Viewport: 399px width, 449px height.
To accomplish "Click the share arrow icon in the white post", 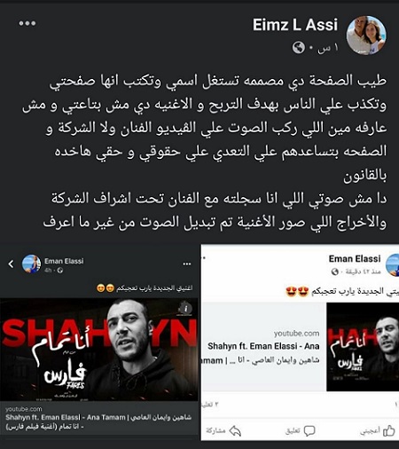I will (235, 431).
